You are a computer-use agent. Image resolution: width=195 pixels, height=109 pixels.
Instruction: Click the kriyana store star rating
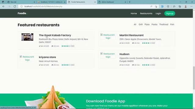(x=66, y=65)
